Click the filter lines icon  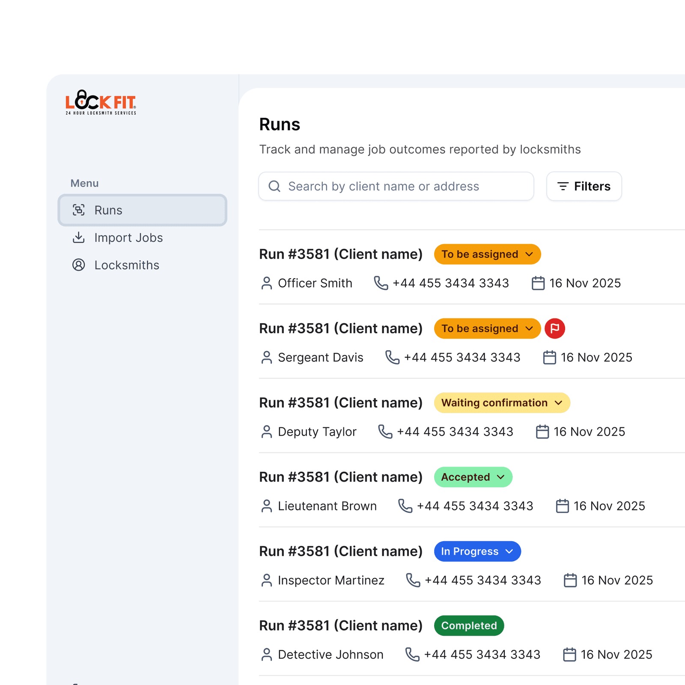click(x=563, y=186)
